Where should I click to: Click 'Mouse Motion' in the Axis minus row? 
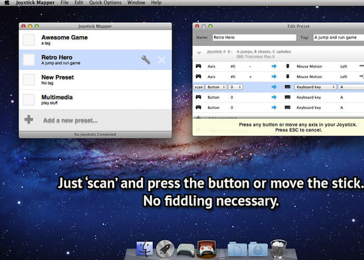pos(309,66)
